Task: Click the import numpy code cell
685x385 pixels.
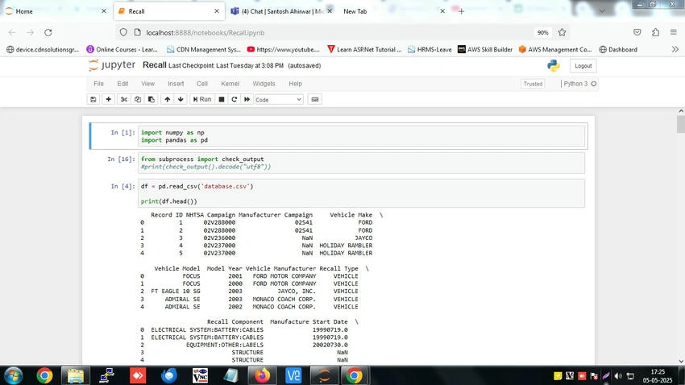Action: click(361, 136)
